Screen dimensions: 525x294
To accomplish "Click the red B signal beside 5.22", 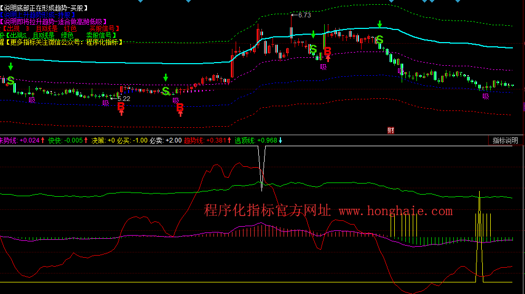I will [x=121, y=107].
